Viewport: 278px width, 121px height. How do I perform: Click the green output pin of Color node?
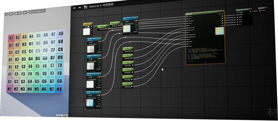[91, 31]
